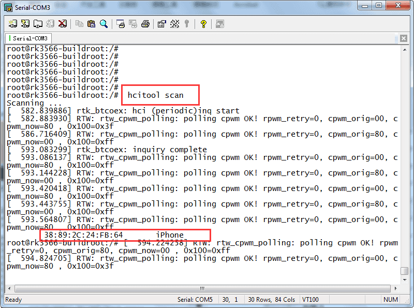Click the Keymap Editor tools icon
414x308 pixels.
point(174,24)
